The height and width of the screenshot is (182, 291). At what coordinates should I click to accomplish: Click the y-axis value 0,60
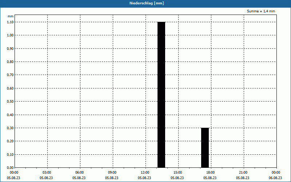click(x=10, y=88)
